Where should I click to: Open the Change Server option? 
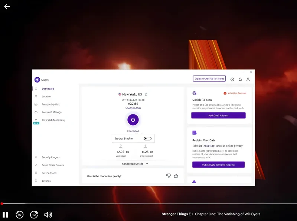click(133, 108)
